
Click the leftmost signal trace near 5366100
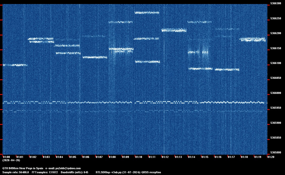click(x=15, y=65)
